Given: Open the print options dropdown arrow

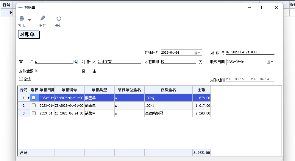Looking at the screenshot, I should click(x=29, y=20).
